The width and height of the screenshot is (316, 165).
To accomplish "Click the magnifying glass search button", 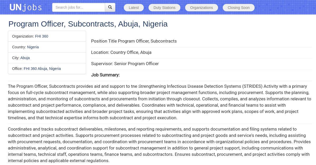I will click(x=110, y=7).
